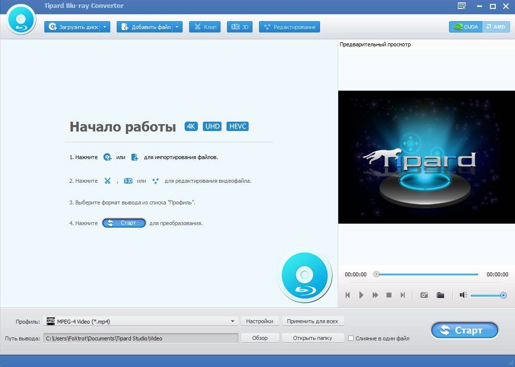Adjust the volume slider
The height and width of the screenshot is (367, 515).
488,296
